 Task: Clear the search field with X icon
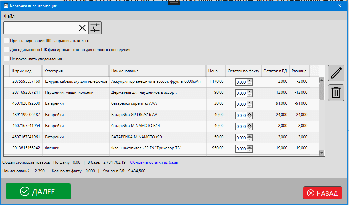click(x=82, y=28)
